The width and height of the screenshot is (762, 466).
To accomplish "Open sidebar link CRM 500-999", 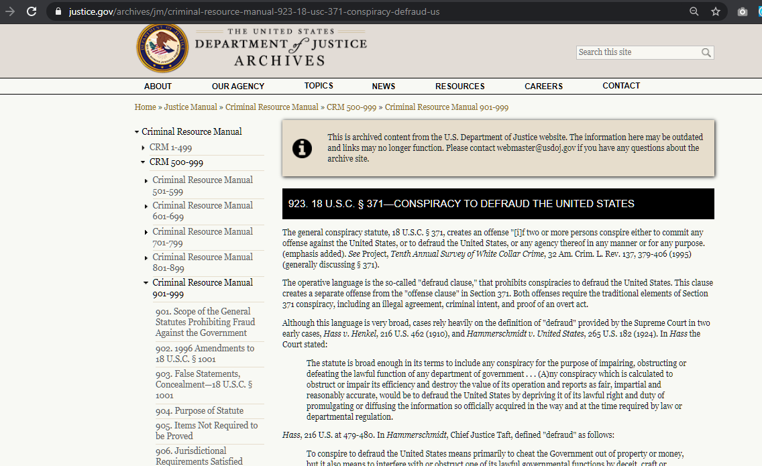I will tap(176, 162).
